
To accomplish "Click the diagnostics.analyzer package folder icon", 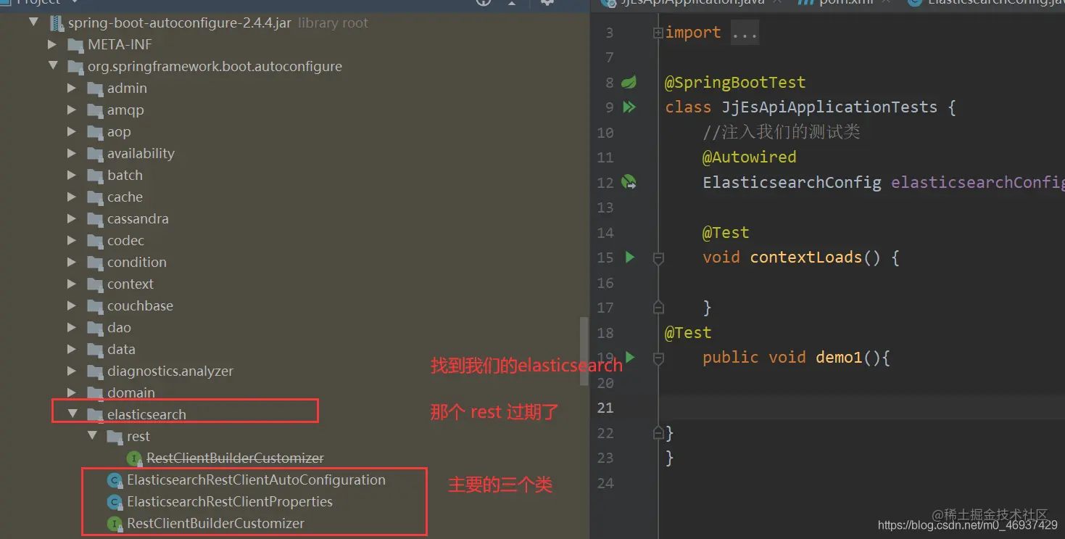I will click(x=95, y=371).
